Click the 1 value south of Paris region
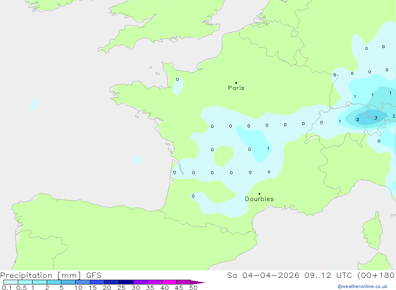396x290 pixels. (268, 149)
